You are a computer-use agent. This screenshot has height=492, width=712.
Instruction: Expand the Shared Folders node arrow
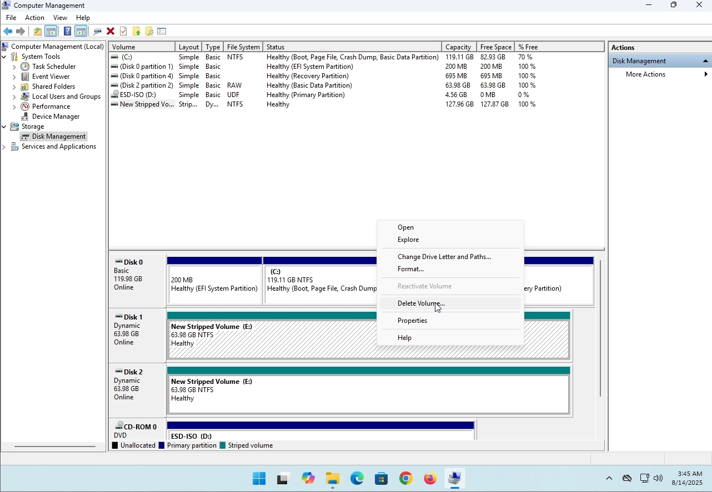[14, 87]
